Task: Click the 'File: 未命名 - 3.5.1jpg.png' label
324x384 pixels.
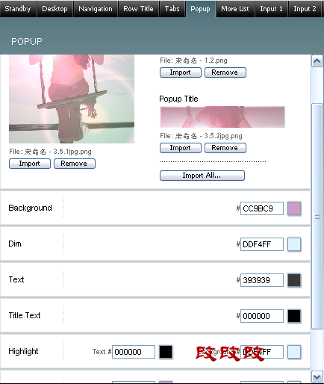Action: [50, 152]
